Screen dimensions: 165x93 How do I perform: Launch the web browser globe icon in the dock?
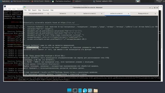[85, 90]
